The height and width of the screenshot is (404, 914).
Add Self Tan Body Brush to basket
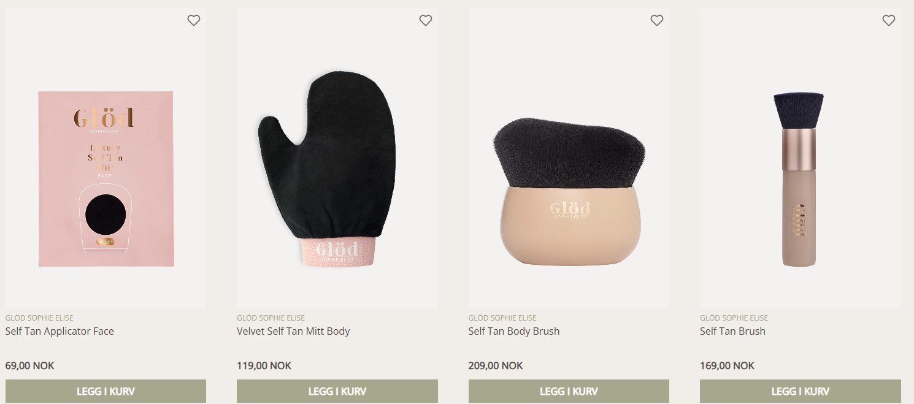click(569, 391)
